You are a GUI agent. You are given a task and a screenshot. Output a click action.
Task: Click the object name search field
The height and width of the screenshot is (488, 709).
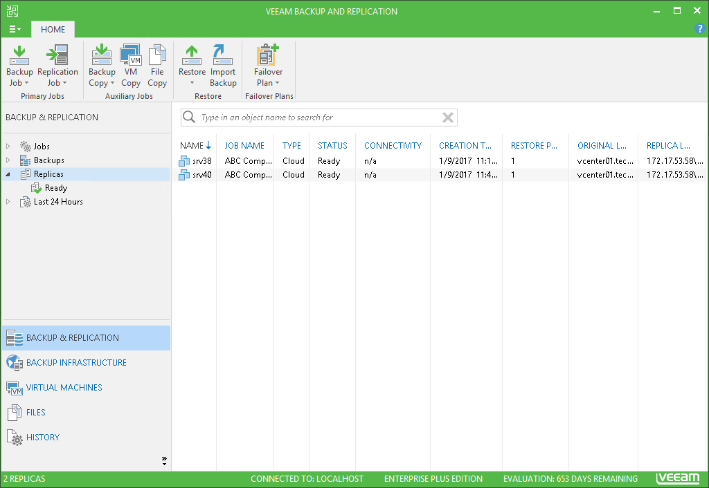tap(318, 118)
